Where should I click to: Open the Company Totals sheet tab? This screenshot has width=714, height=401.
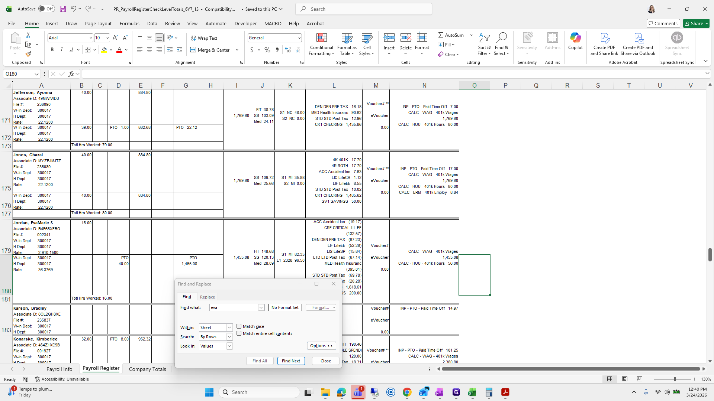[x=147, y=369]
